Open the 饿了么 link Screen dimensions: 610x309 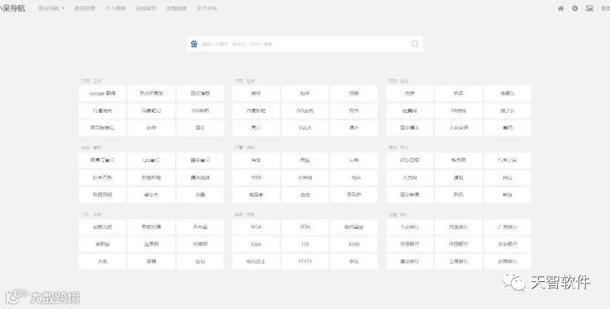point(507,111)
